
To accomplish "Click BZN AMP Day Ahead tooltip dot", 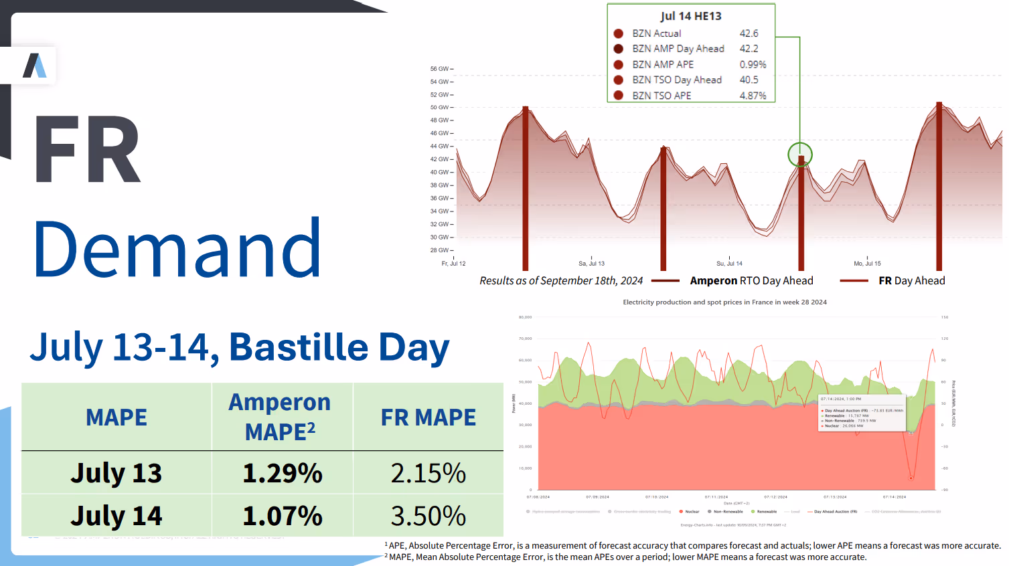I will (x=619, y=49).
